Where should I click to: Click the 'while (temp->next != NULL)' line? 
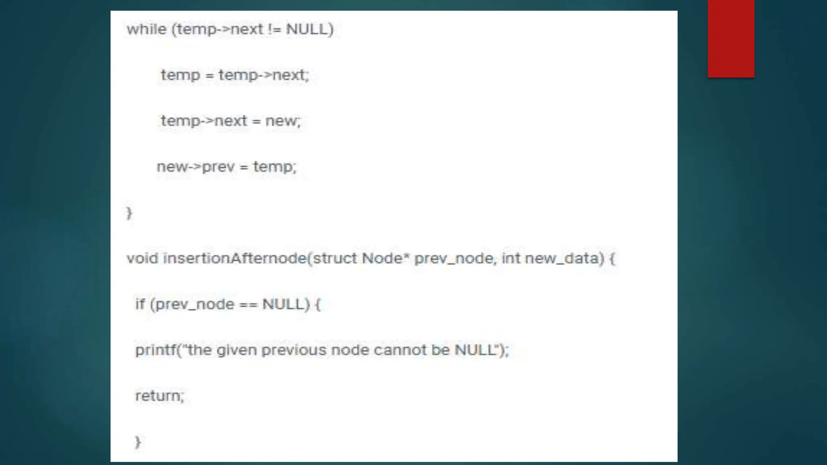pyautogui.click(x=230, y=29)
